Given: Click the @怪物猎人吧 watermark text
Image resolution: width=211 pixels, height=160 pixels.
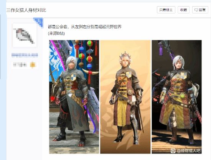Looking at the screenshot, I should point(189,151).
